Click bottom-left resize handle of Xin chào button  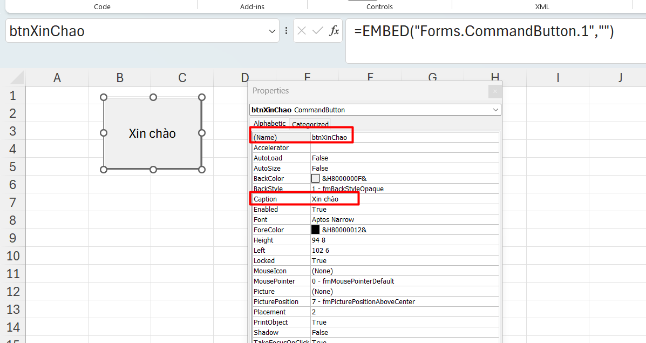104,170
